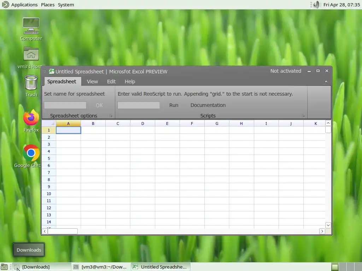Switch to the View tab
The image size is (362, 271).
point(92,82)
